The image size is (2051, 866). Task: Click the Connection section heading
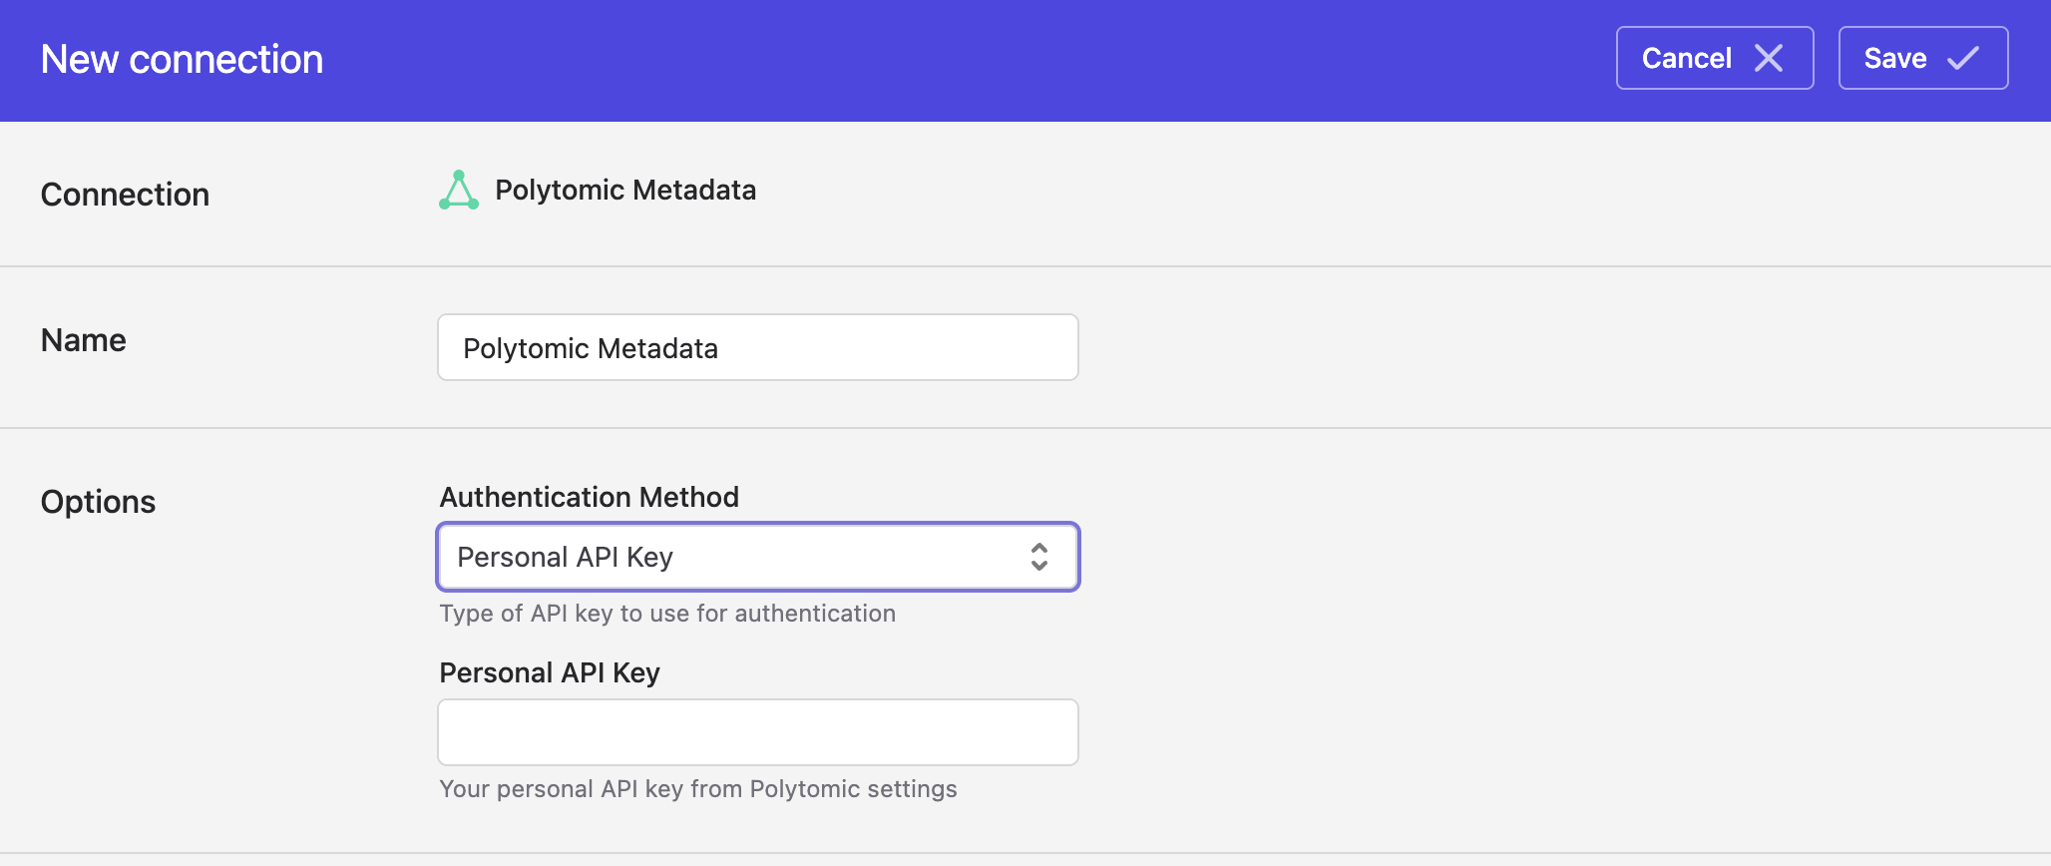pyautogui.click(x=125, y=195)
